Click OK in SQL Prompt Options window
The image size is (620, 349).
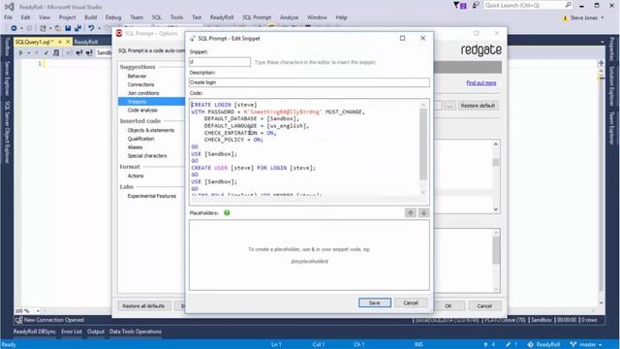pyautogui.click(x=449, y=306)
